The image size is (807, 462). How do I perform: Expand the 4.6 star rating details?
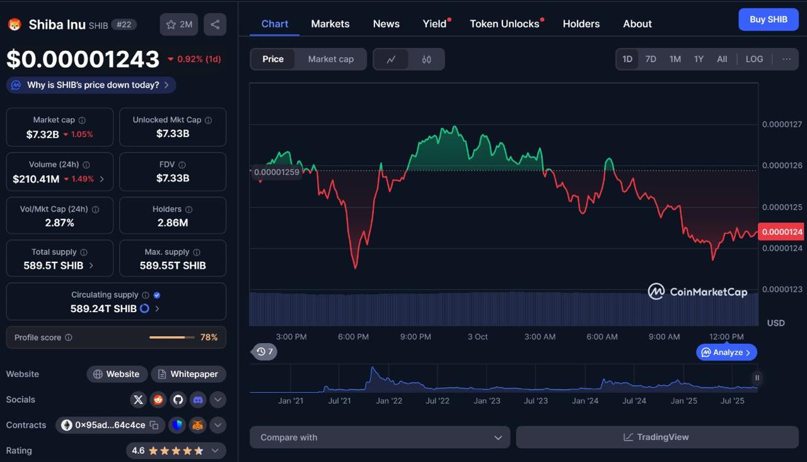[216, 450]
